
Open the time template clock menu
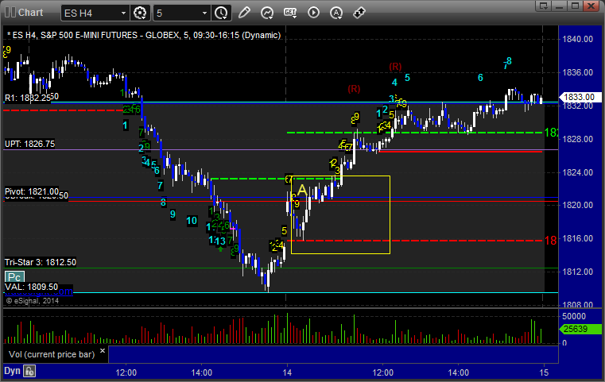click(221, 14)
